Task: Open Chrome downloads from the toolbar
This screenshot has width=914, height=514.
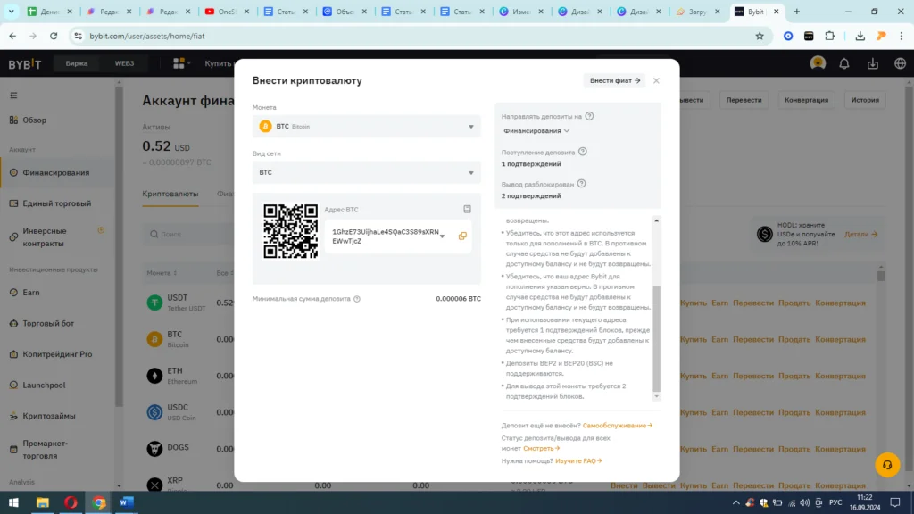Action: point(860,36)
